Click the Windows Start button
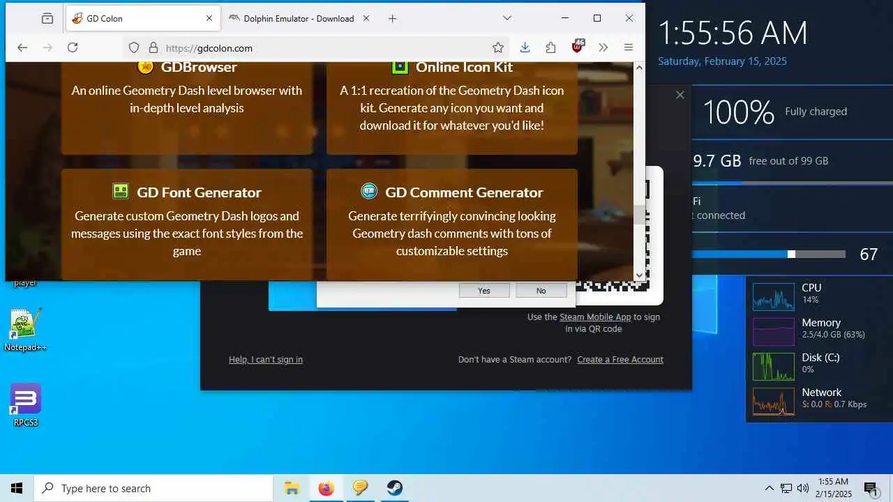 point(17,488)
